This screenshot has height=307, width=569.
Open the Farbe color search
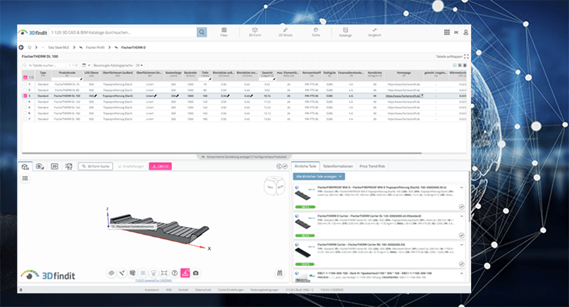pos(316,31)
